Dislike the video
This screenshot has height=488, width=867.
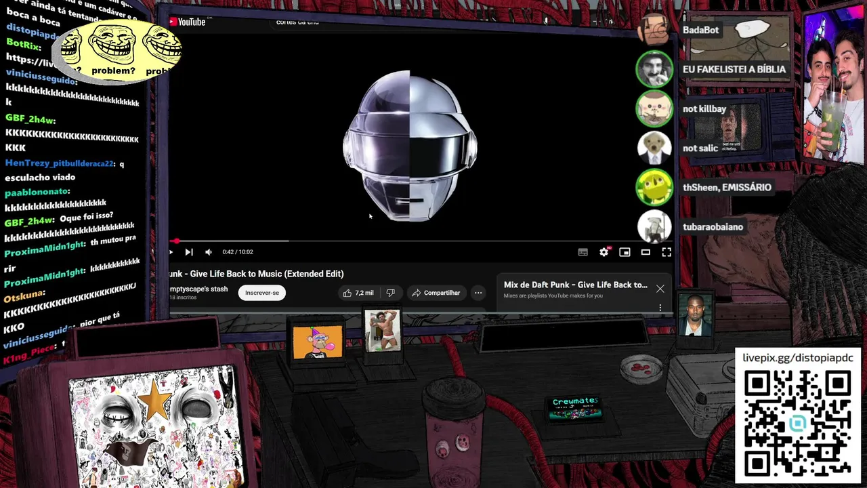pyautogui.click(x=390, y=293)
